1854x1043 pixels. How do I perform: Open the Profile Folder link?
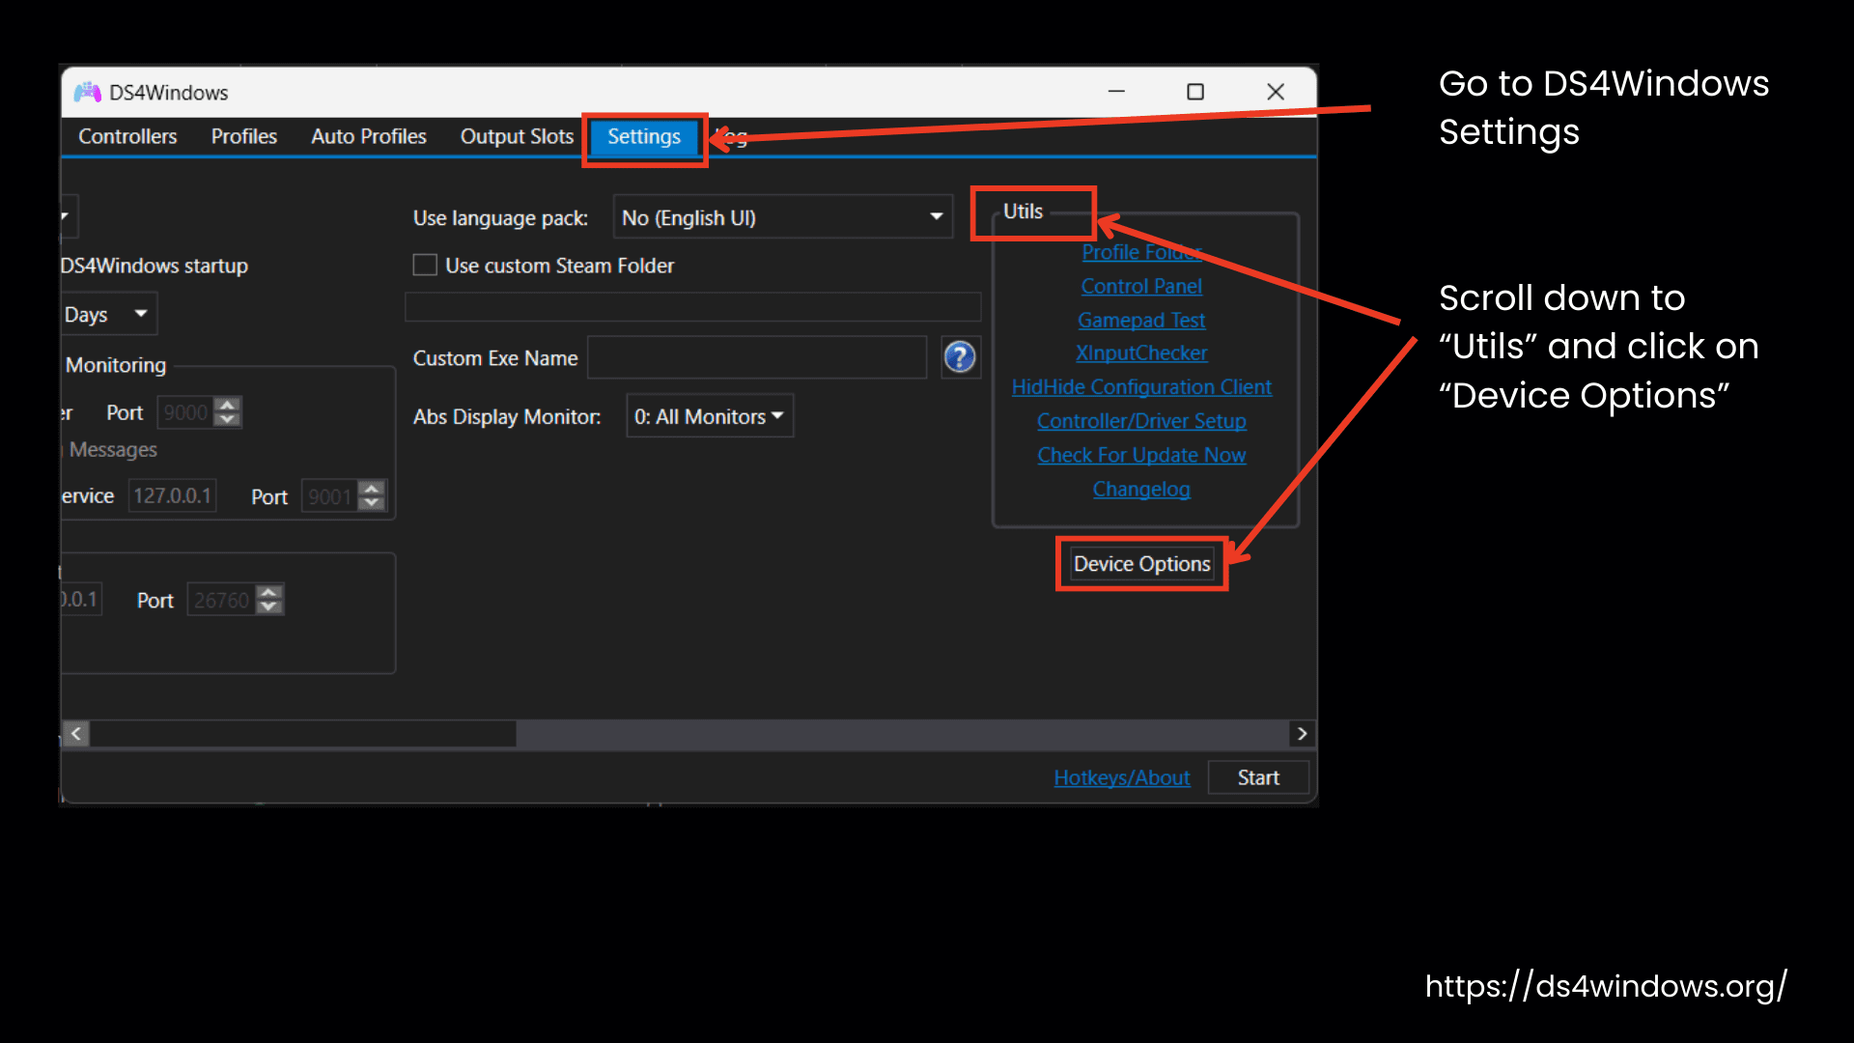pos(1141,252)
